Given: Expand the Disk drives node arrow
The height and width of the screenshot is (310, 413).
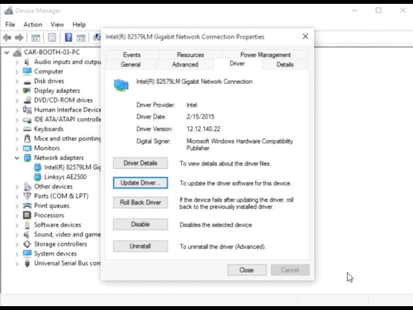Looking at the screenshot, I should pyautogui.click(x=17, y=81).
